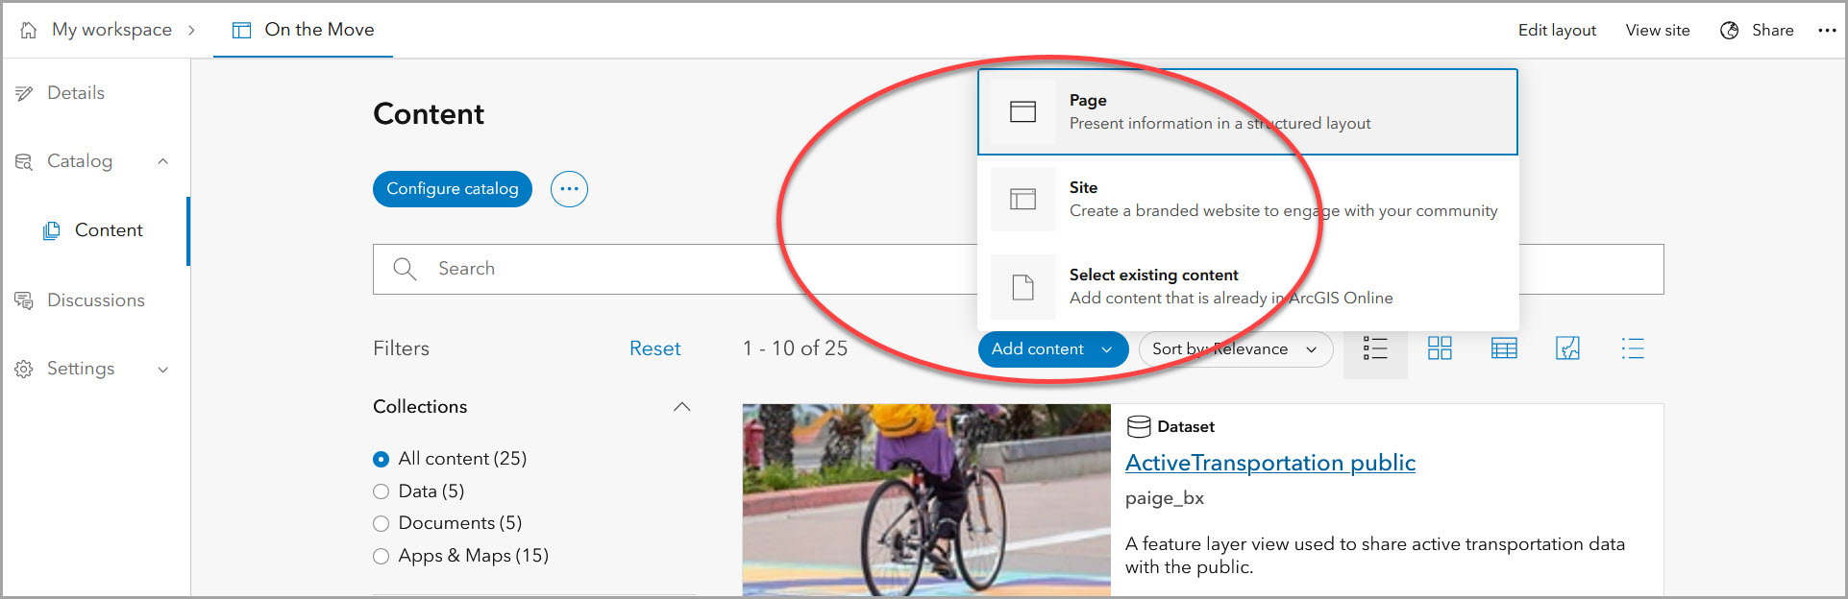Click the Configure catalog button
The width and height of the screenshot is (1848, 599).
tap(452, 189)
